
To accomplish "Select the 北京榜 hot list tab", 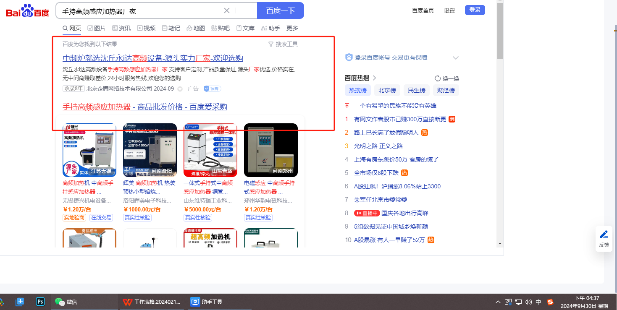I will (x=387, y=90).
